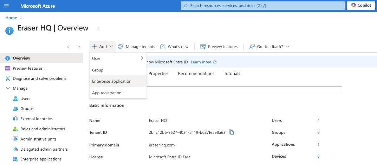
Task: Toggle the Add dropdown chevron
Action: click(x=111, y=47)
